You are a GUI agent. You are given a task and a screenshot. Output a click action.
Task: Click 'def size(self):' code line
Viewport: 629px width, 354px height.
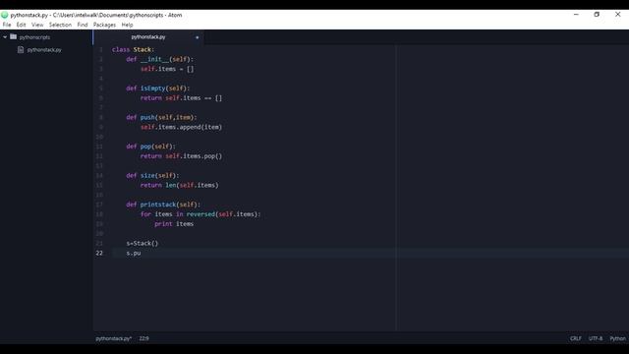[x=152, y=175]
